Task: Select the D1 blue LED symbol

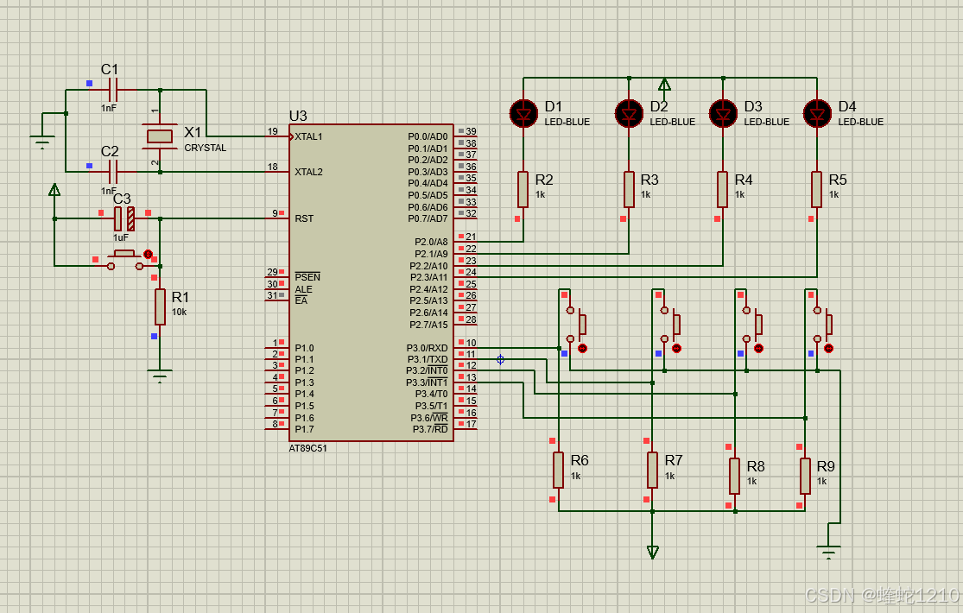Action: pyautogui.click(x=523, y=114)
